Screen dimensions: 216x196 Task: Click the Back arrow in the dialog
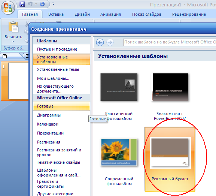pos(100,42)
